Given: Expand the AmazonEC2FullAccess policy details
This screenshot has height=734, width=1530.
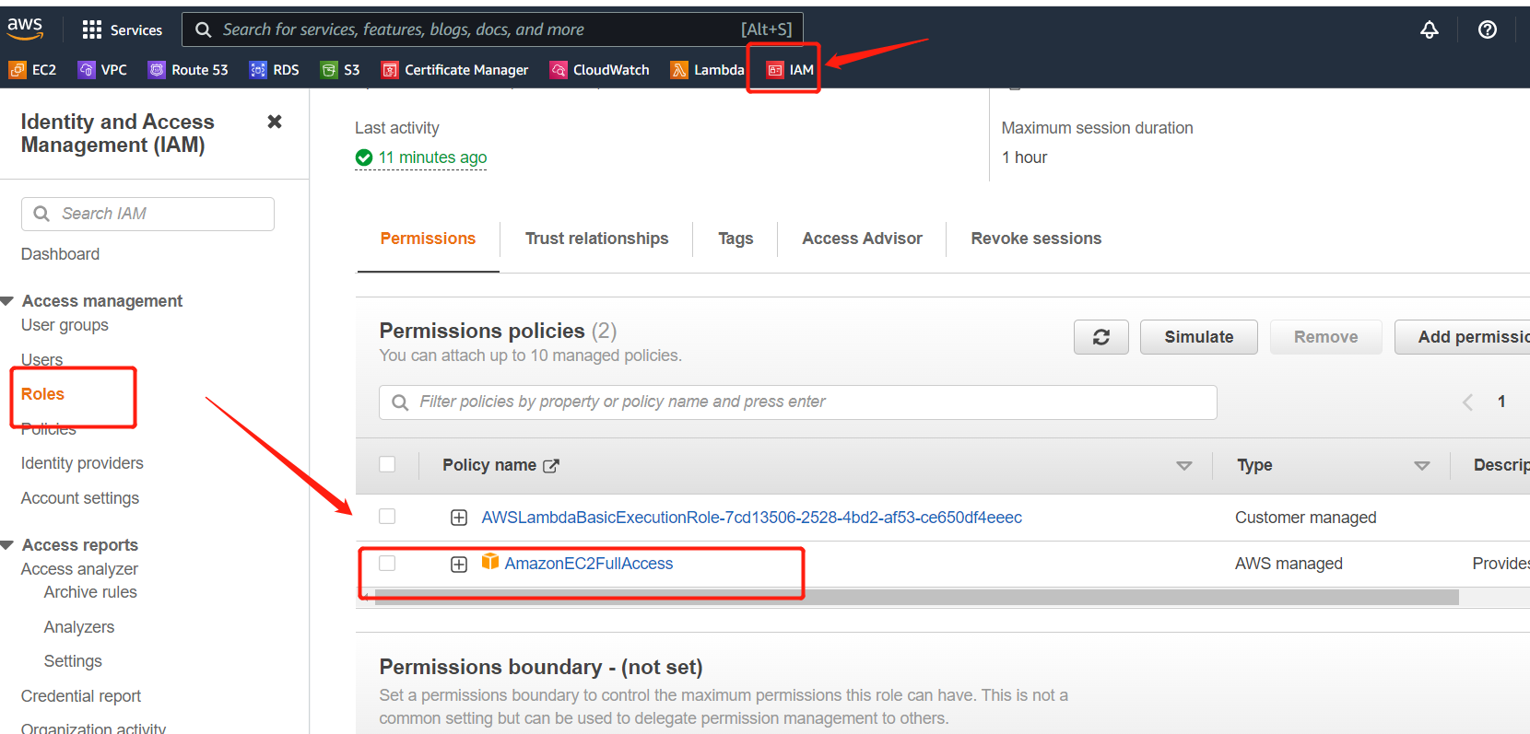Looking at the screenshot, I should coord(459,564).
